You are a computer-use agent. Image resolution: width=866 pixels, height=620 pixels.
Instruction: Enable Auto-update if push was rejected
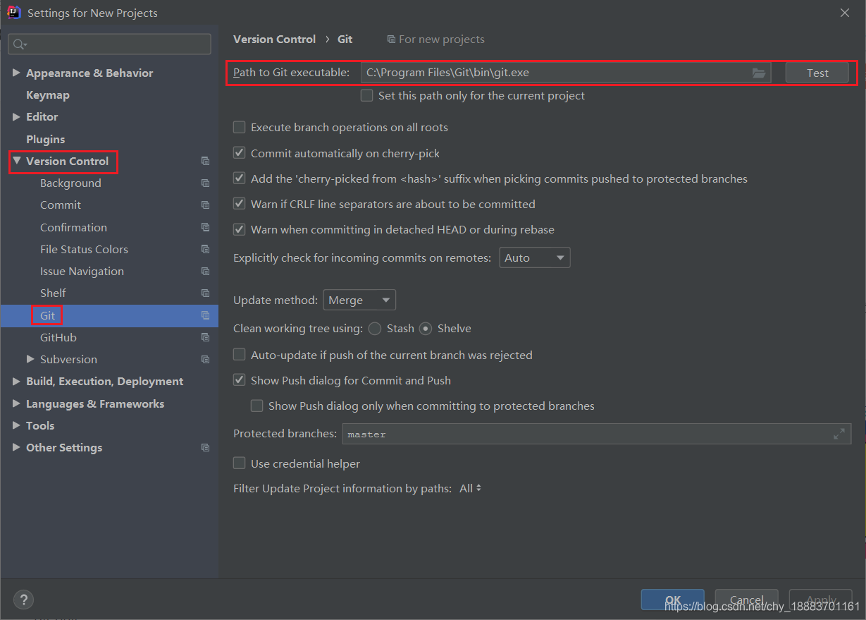(239, 355)
